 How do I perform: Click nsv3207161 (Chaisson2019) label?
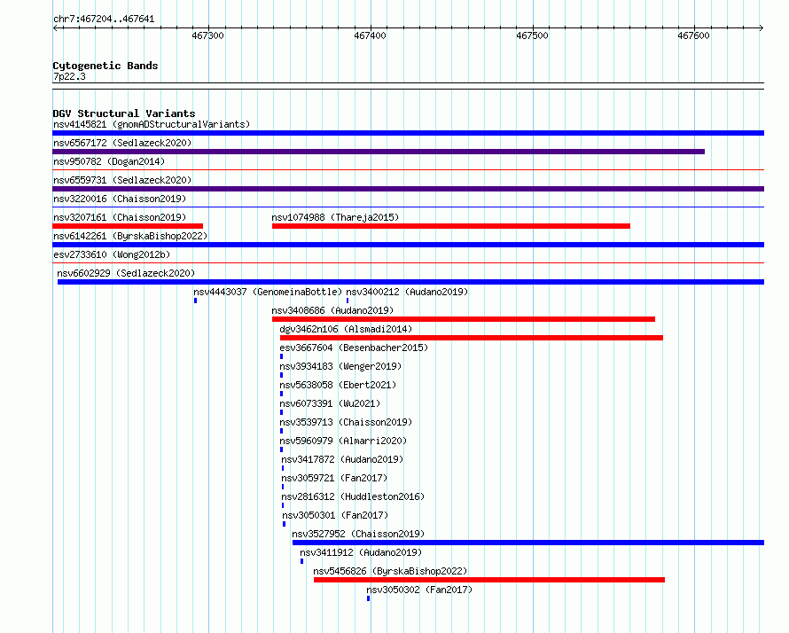(120, 217)
